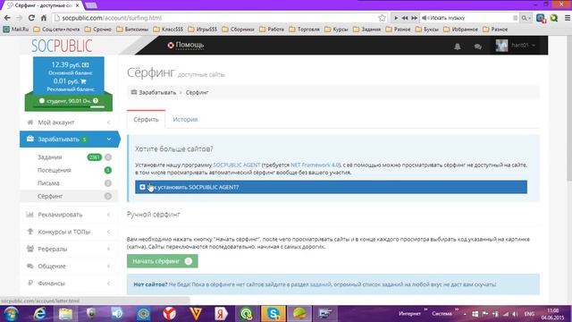This screenshot has height=322, width=572.
Task: Open Skype from taskbar
Action: click(273, 314)
